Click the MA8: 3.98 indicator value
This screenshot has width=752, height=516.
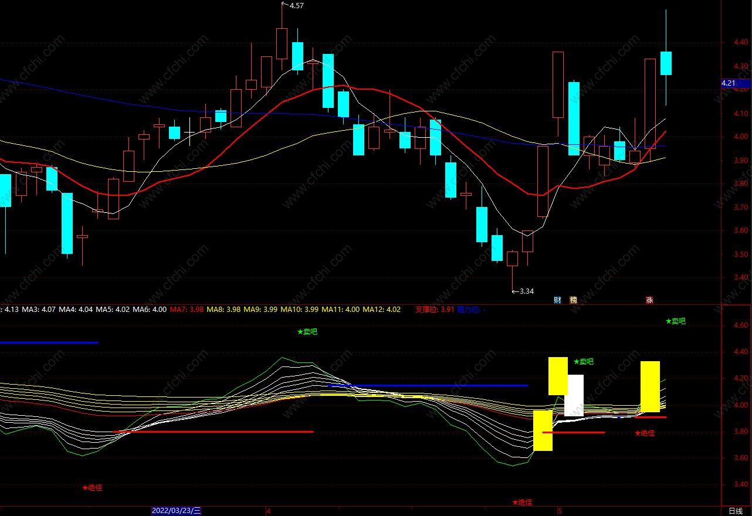(224, 309)
